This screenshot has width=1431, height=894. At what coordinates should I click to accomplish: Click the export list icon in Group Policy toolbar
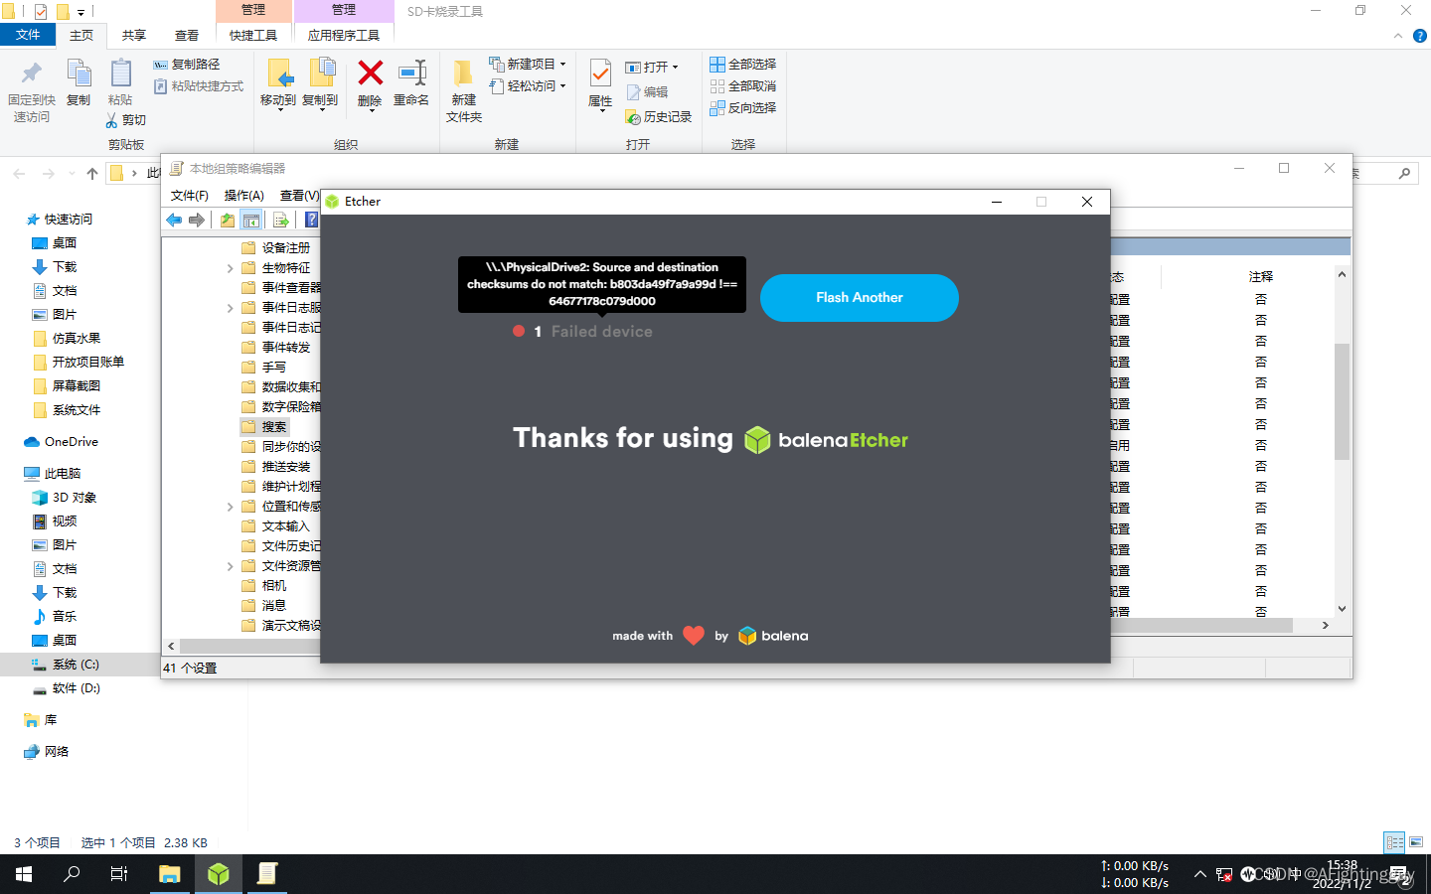[281, 220]
